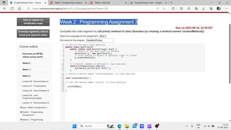Screen dimensions: 231x130
Task: Open the tab actions menu icon
Action: (x=4, y=3)
